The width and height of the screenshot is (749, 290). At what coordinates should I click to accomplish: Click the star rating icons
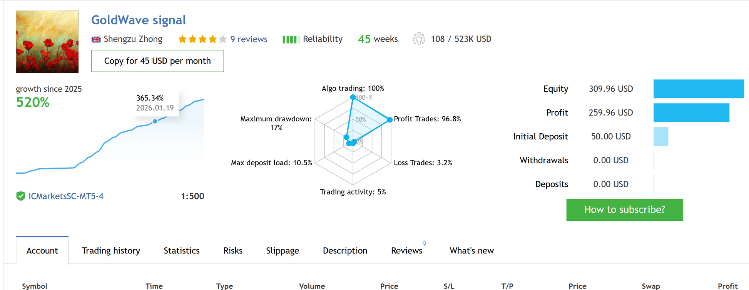[x=202, y=39]
